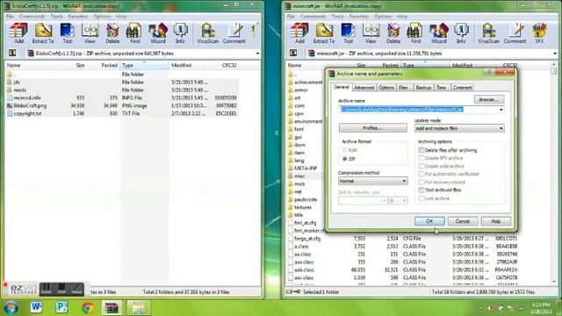Go up one level in BiblioCraft window
The height and width of the screenshot is (316, 562).
click(12, 53)
